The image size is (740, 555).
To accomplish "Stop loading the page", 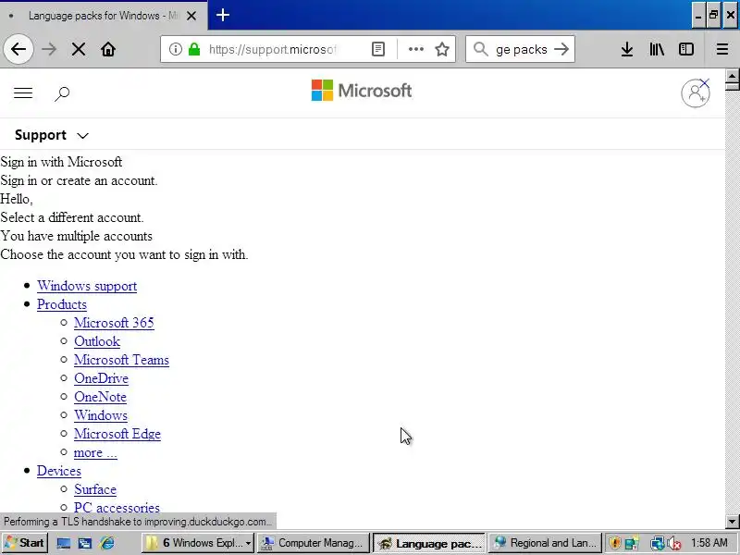I will coord(79,49).
